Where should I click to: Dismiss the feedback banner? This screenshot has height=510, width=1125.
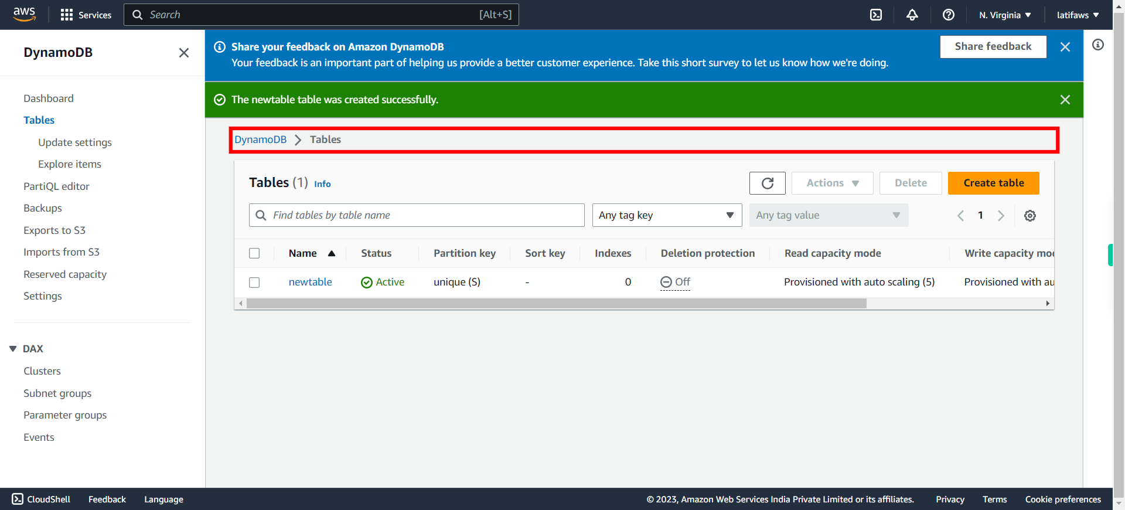(x=1065, y=47)
